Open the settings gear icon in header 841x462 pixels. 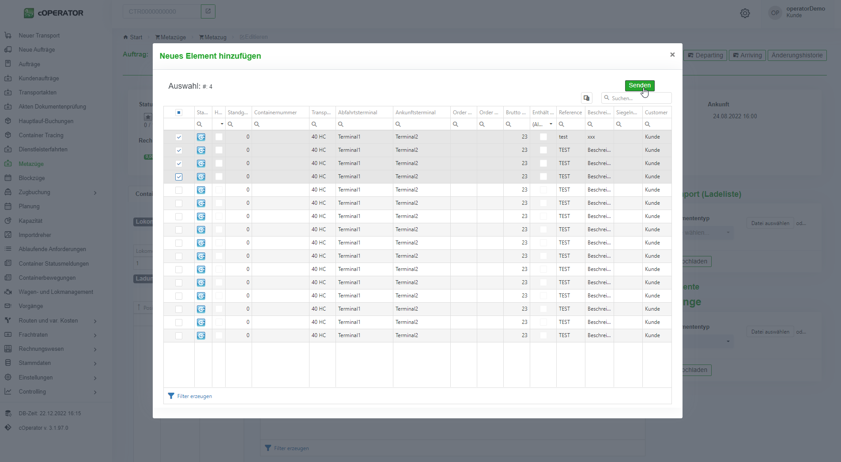pyautogui.click(x=745, y=13)
